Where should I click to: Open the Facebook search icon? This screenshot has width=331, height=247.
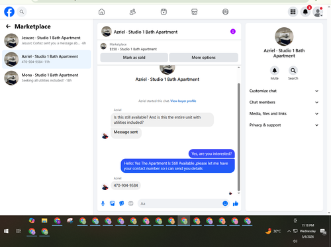[22, 12]
